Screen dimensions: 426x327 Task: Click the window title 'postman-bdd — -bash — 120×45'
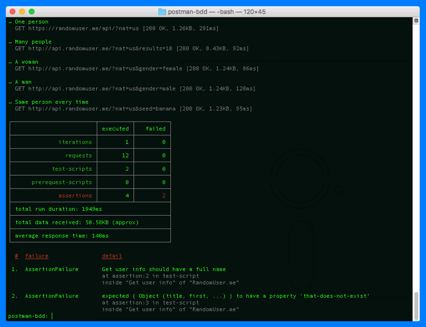217,12
